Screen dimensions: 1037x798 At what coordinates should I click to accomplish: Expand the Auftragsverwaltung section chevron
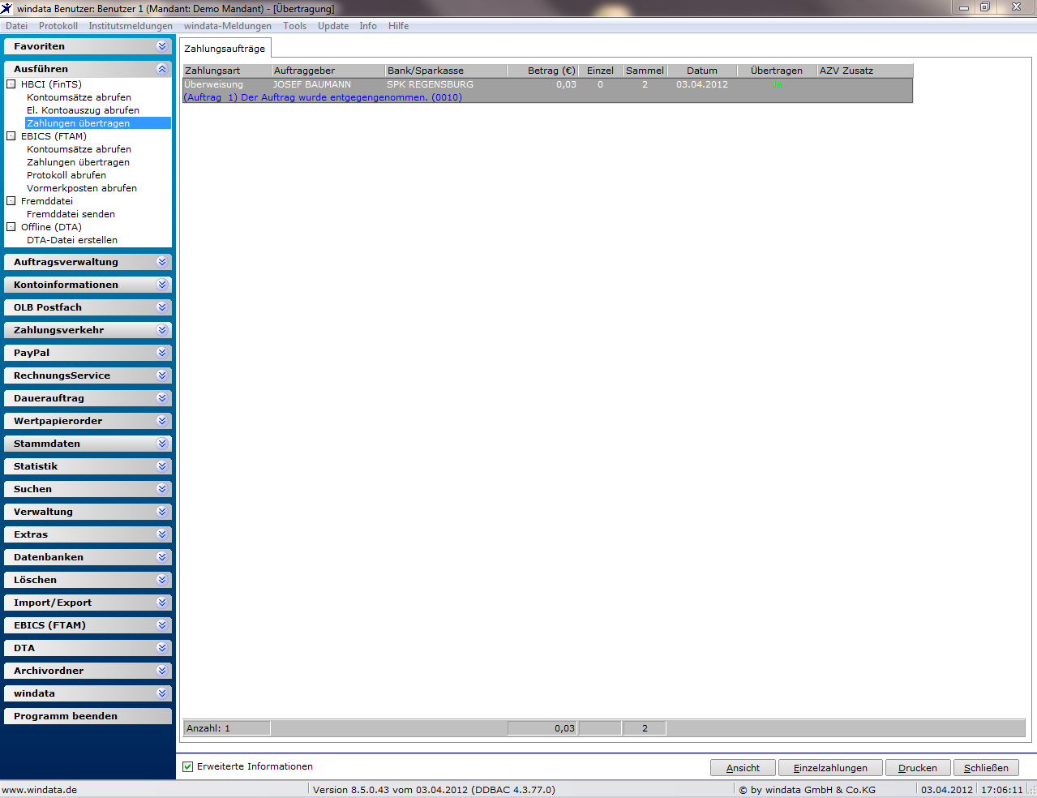(162, 262)
